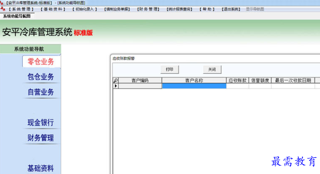
Task: Click the 退出系统 menu item
Action: (231, 9)
